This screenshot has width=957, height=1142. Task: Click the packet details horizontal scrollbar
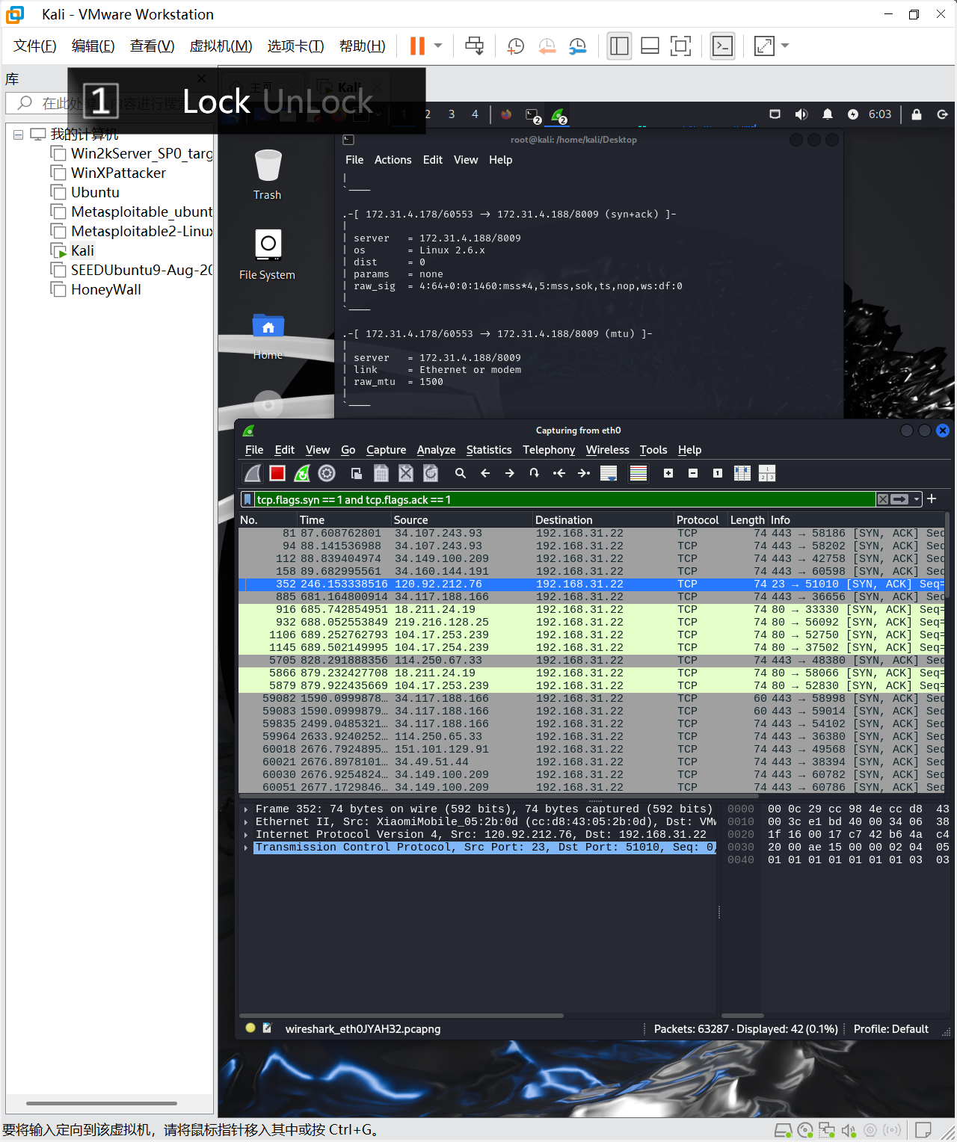[401, 1016]
